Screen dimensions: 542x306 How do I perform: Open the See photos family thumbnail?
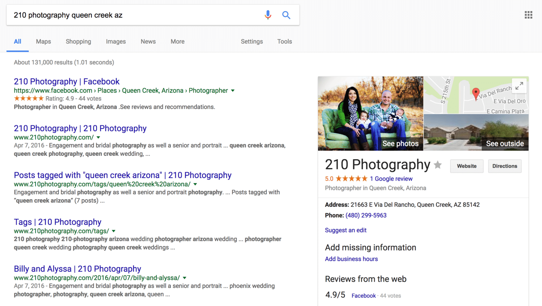(x=370, y=113)
